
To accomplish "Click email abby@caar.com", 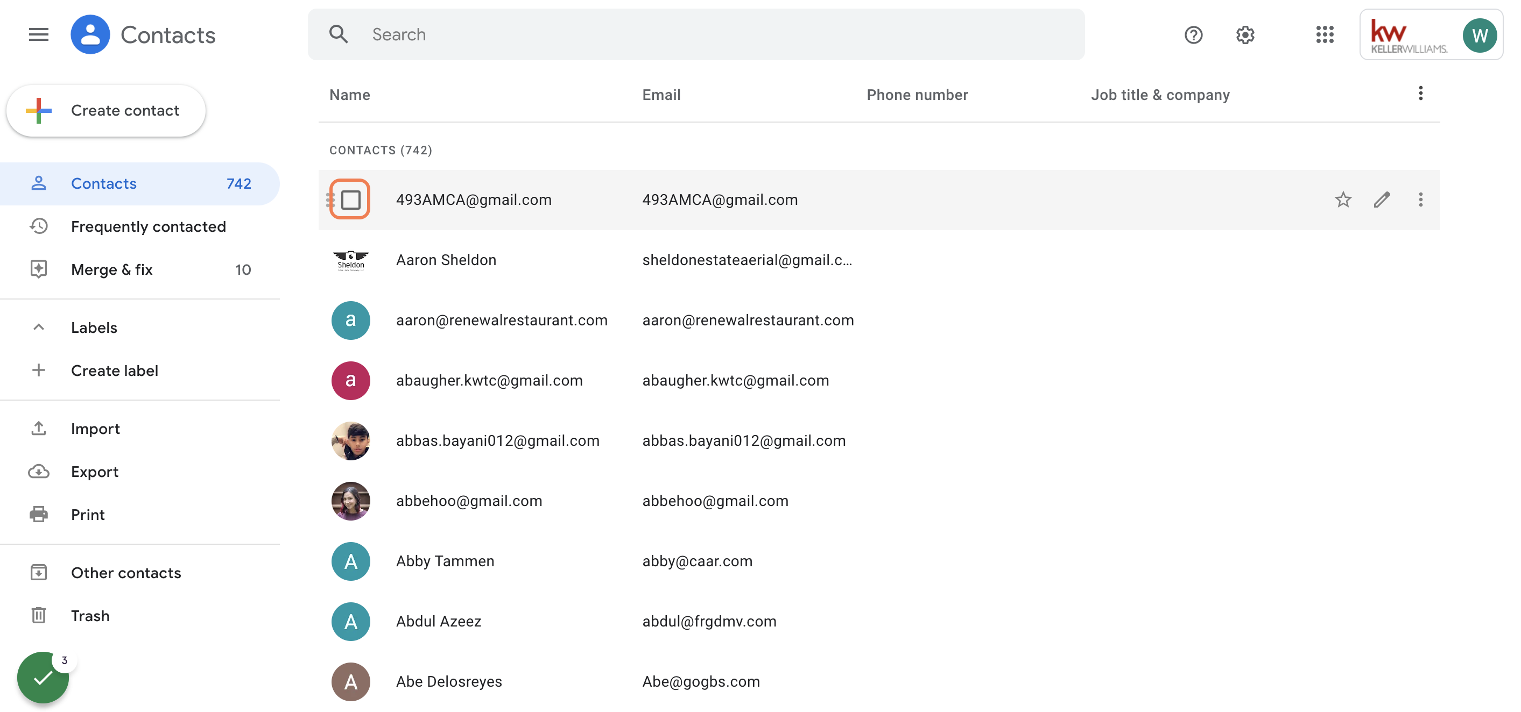I will pos(698,561).
